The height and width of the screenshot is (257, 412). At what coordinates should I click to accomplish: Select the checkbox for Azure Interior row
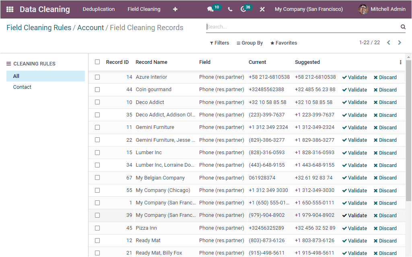(97, 77)
